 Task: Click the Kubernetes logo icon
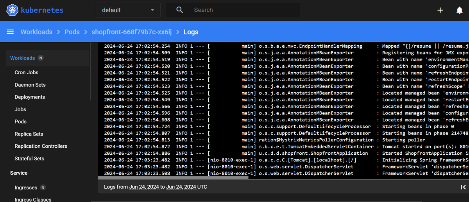[x=13, y=10]
